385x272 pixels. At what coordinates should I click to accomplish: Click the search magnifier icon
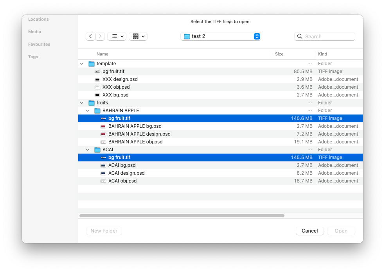tap(299, 36)
